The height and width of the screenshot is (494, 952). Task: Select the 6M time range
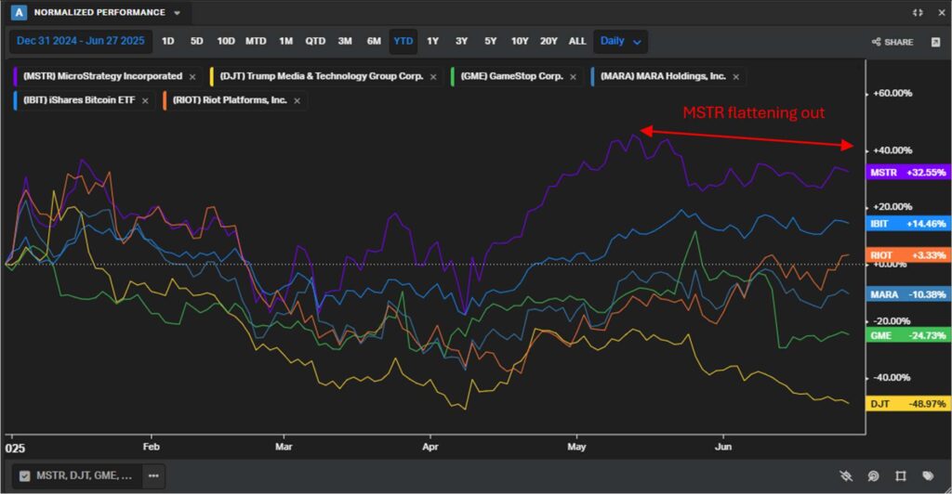(x=374, y=41)
